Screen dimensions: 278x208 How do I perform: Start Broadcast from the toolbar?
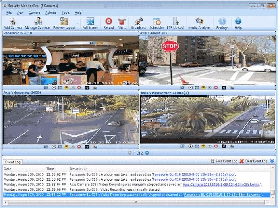(139, 23)
